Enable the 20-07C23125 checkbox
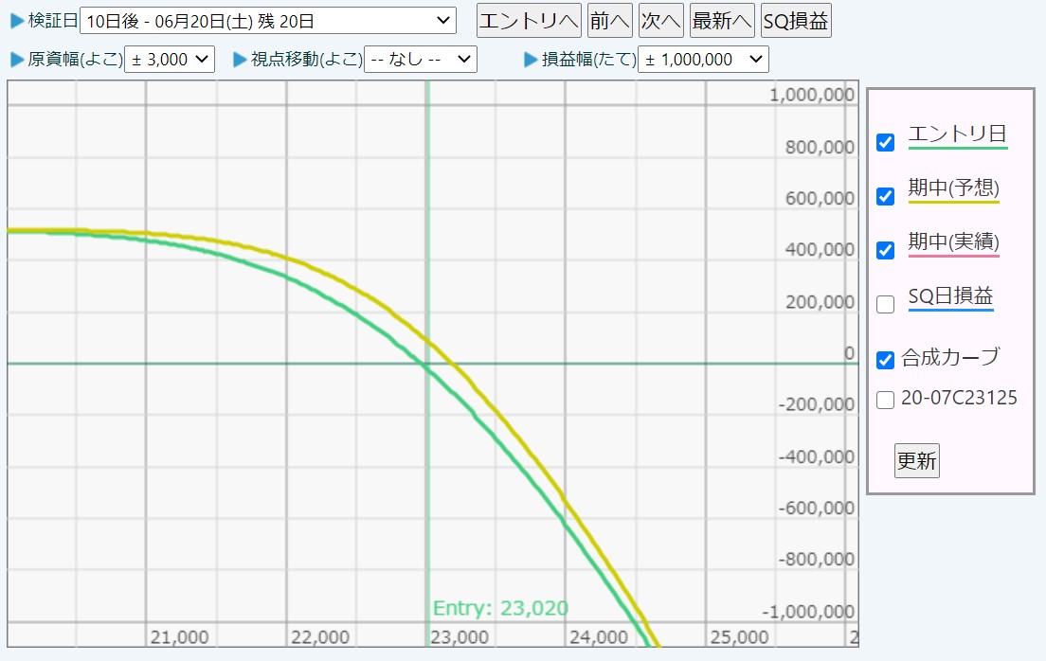The width and height of the screenshot is (1046, 661). click(x=885, y=401)
